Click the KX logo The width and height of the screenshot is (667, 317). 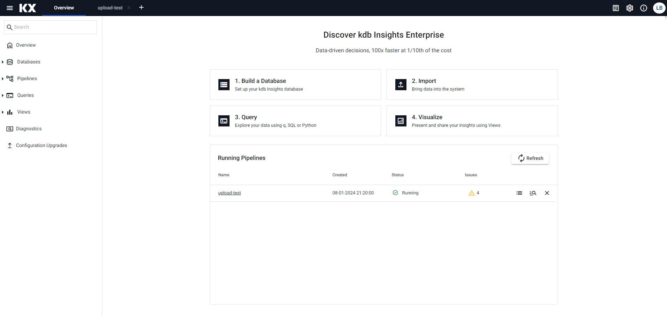pos(28,8)
